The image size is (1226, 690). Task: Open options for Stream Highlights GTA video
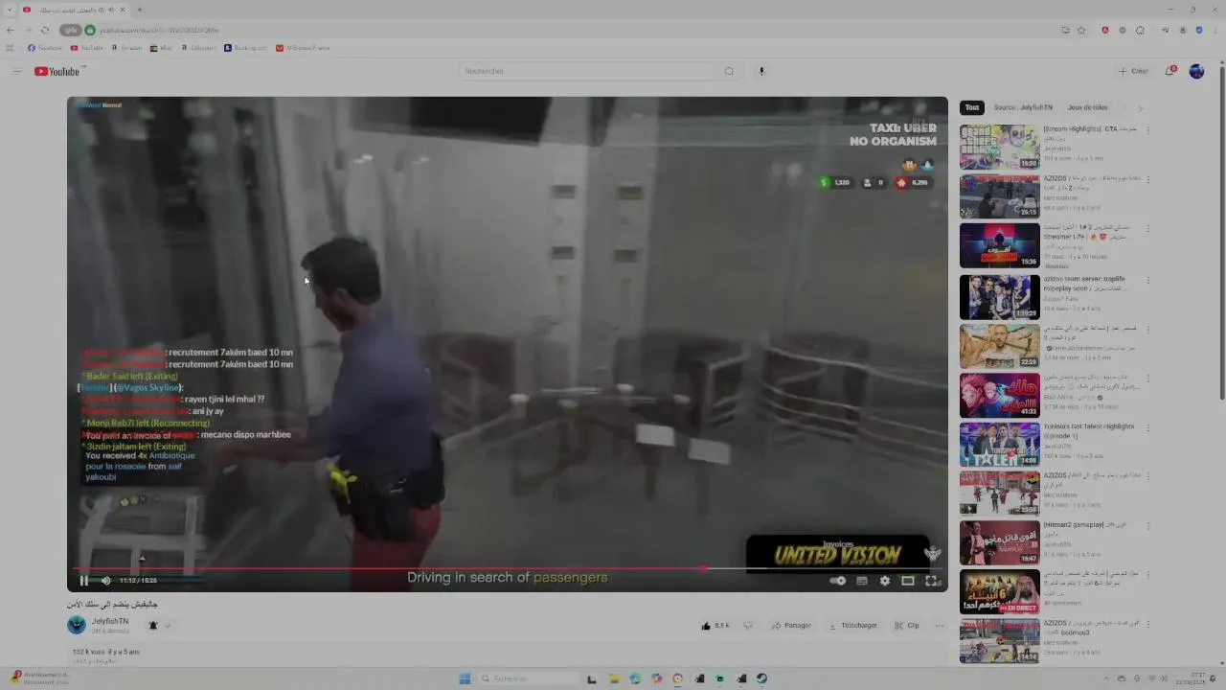pyautogui.click(x=1148, y=129)
